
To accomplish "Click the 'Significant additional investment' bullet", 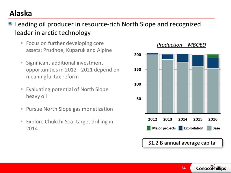I will click(x=73, y=70).
